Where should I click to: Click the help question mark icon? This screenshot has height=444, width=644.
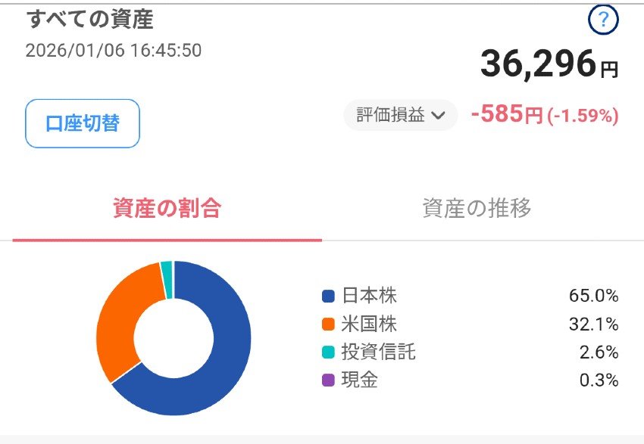[603, 21]
